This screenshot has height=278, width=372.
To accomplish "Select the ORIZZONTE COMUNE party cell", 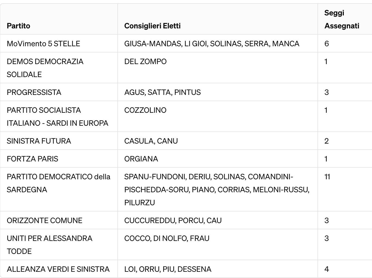I will 44,221.
